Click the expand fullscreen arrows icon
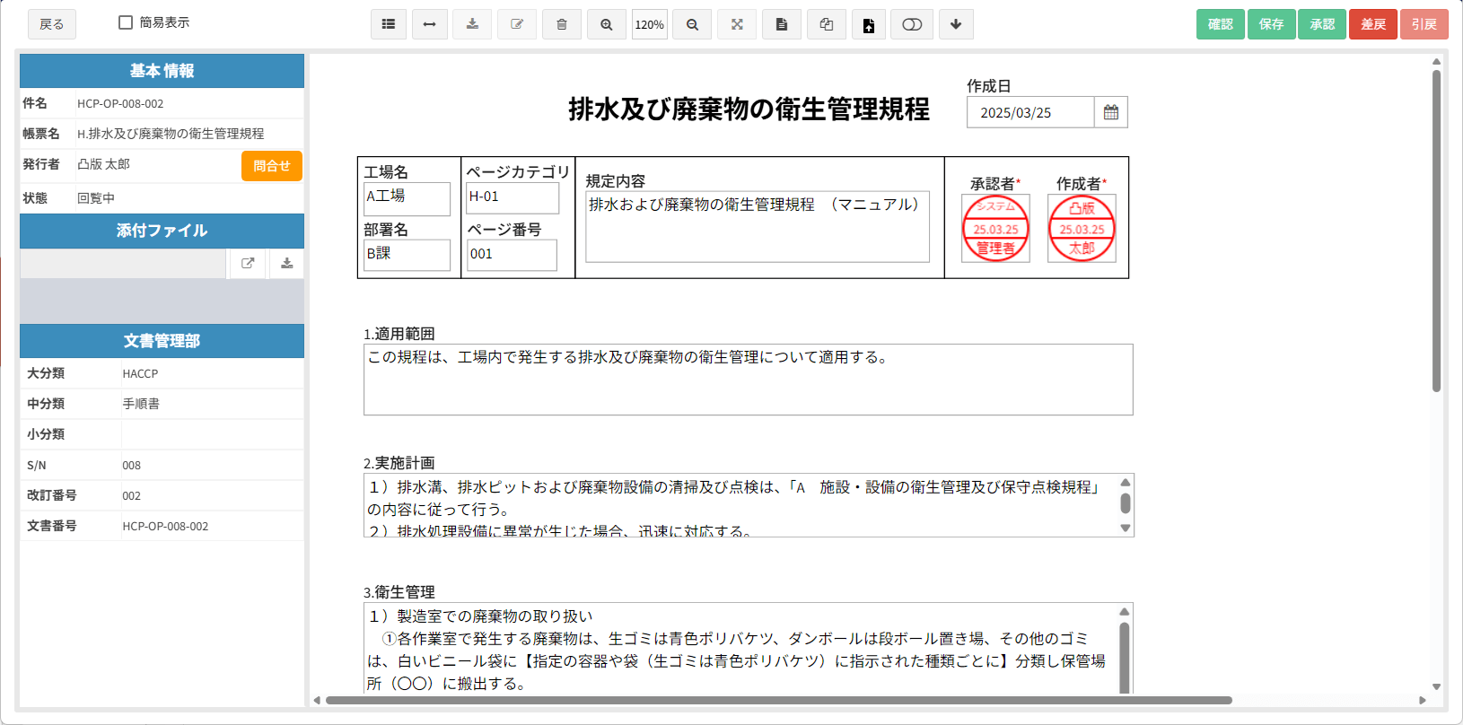Viewport: 1463px width, 725px height. [737, 24]
